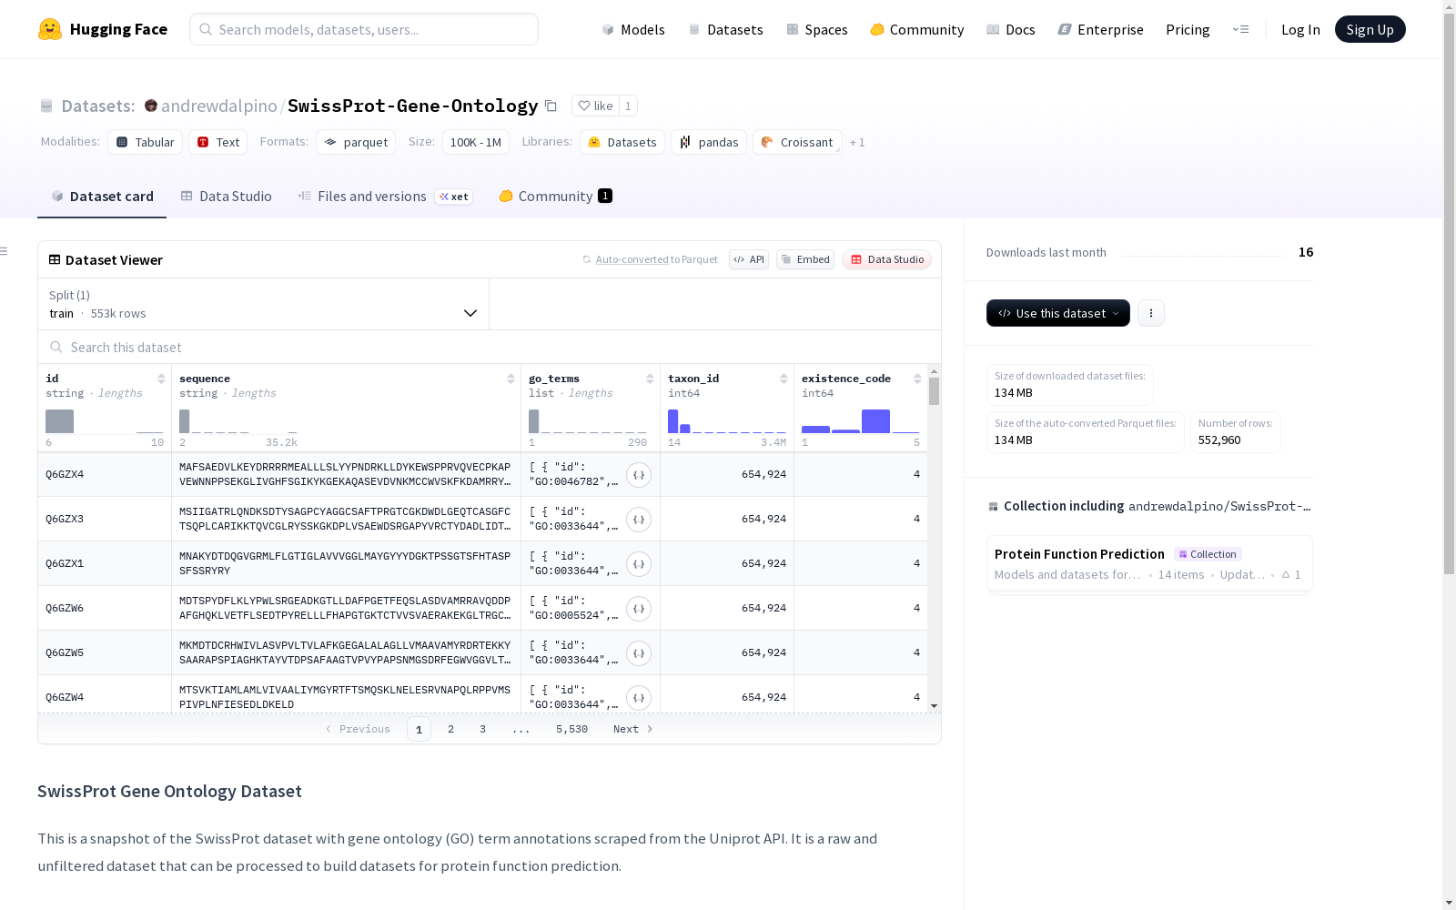Screen dimensions: 1456x910
Task: Switch to the Dataset card tab
Action: point(102,196)
